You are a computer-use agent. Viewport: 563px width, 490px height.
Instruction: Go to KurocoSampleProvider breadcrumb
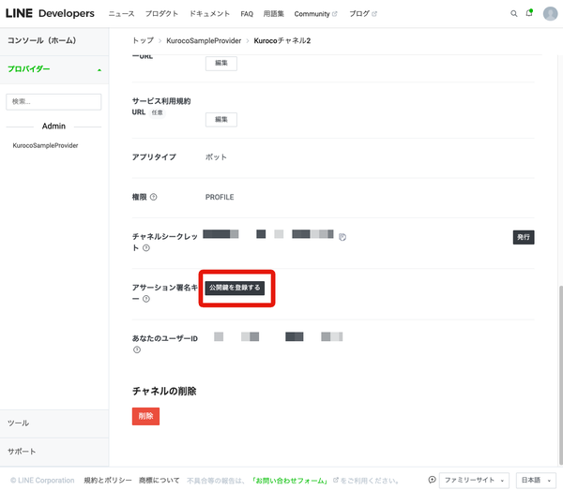(204, 40)
